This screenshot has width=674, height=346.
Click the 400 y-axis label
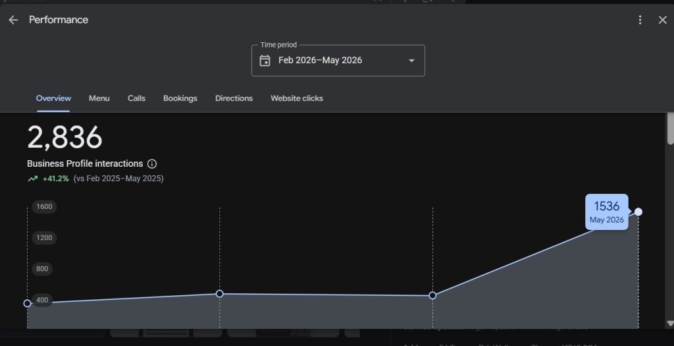(42, 300)
